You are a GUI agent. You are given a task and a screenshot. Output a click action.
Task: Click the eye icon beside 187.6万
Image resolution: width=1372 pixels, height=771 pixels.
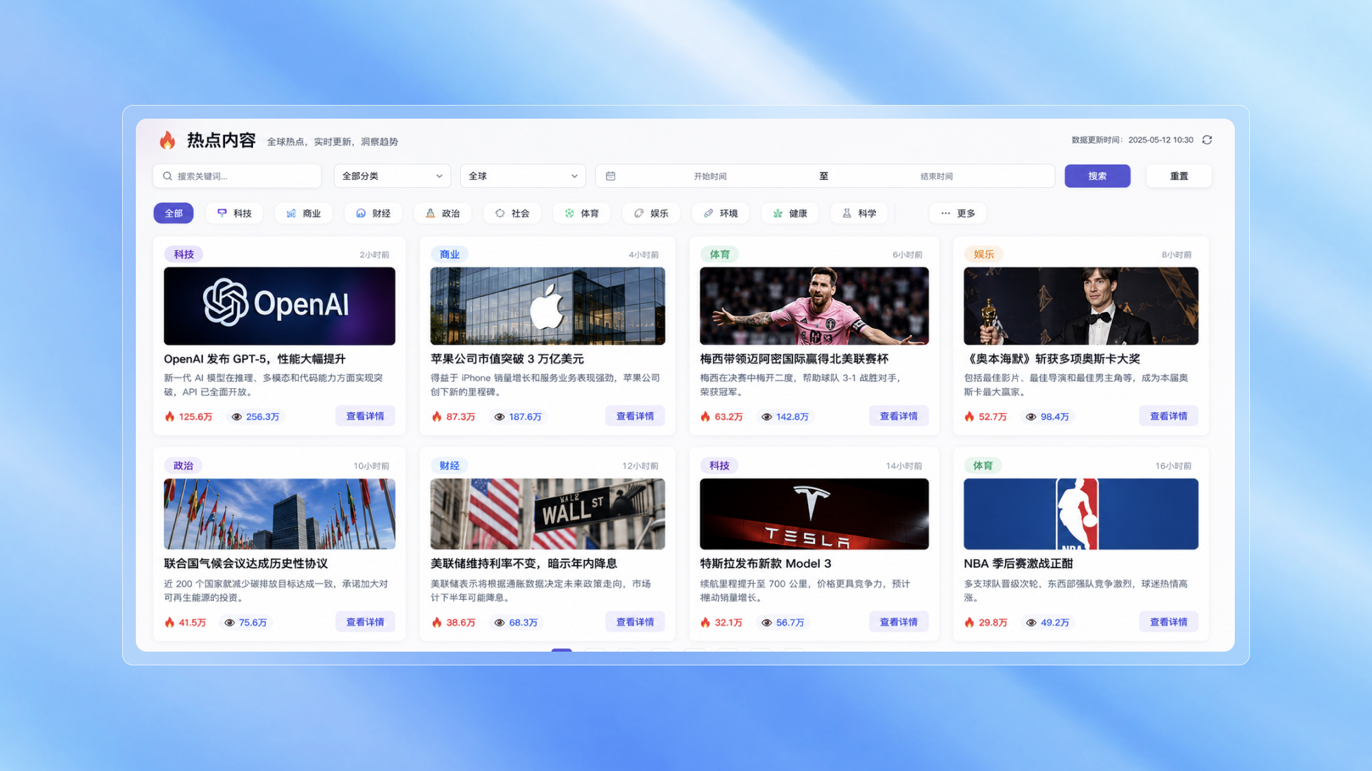click(499, 416)
